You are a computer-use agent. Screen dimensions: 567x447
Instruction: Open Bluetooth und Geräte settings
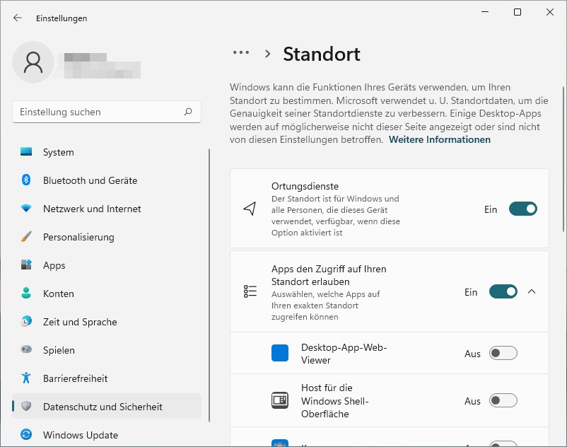tap(107, 180)
